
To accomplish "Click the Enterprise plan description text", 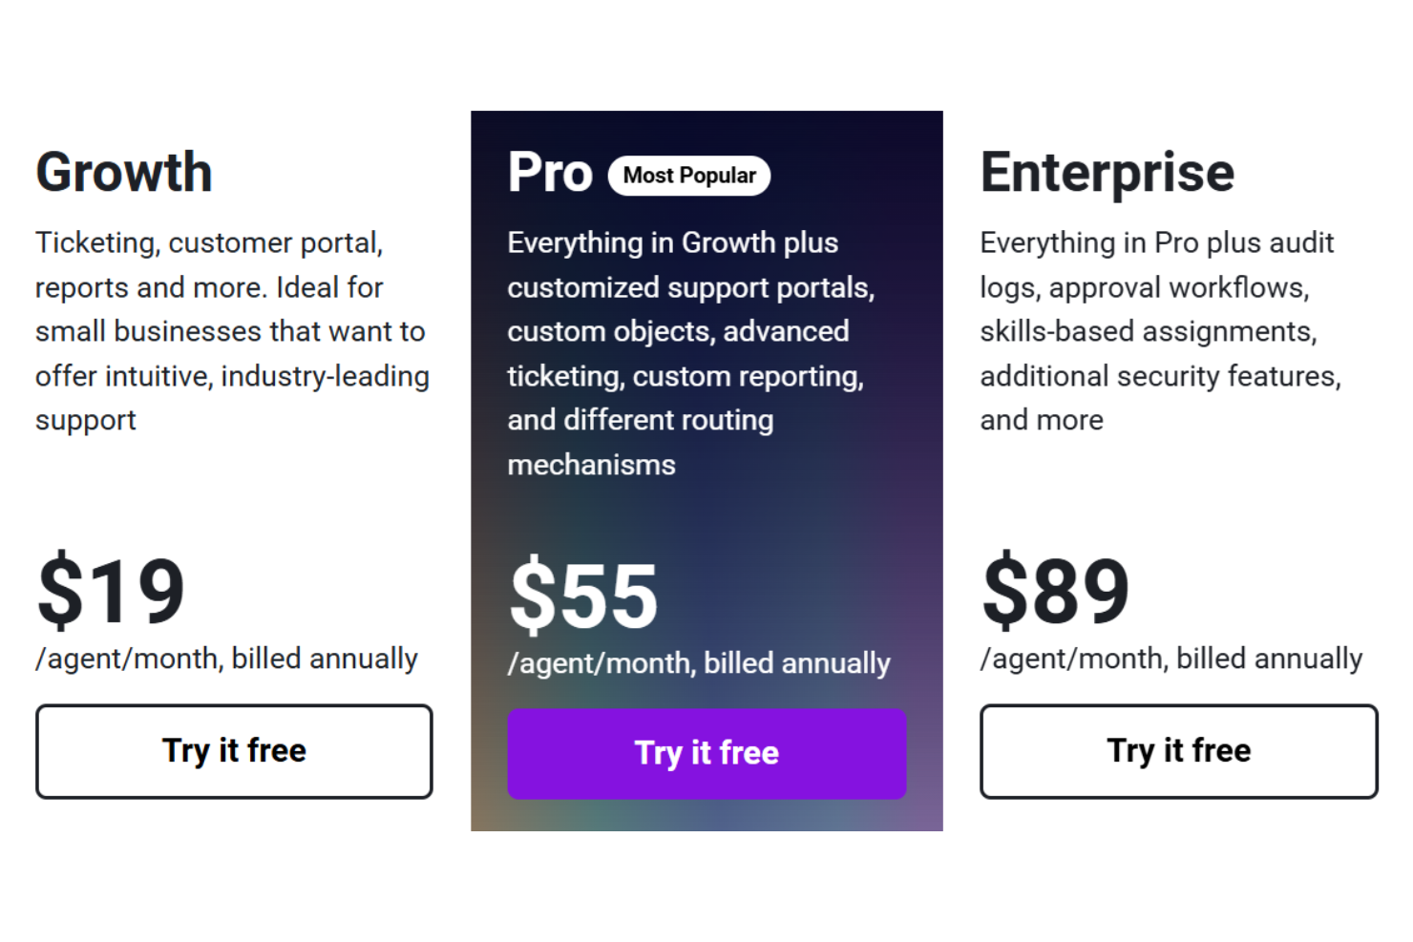I will [x=1159, y=330].
